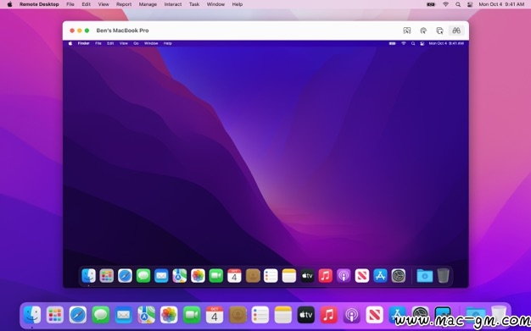Open the remote MacBook's View menu
This screenshot has height=331, width=531.
point(124,43)
